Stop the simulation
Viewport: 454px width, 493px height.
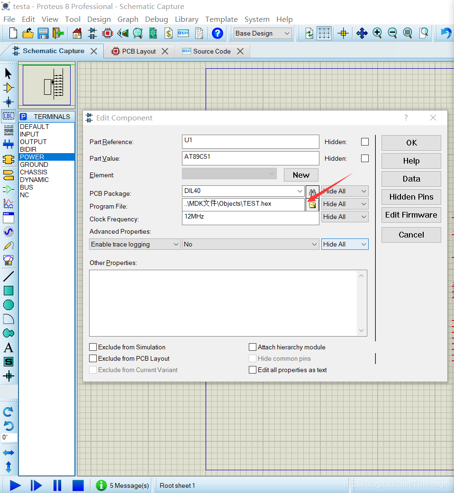click(78, 485)
